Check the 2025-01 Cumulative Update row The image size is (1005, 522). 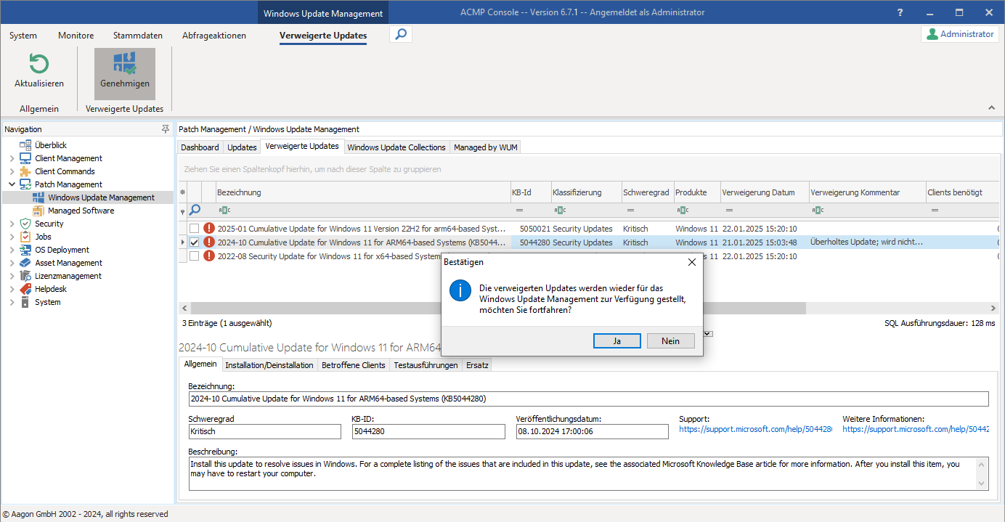[193, 228]
